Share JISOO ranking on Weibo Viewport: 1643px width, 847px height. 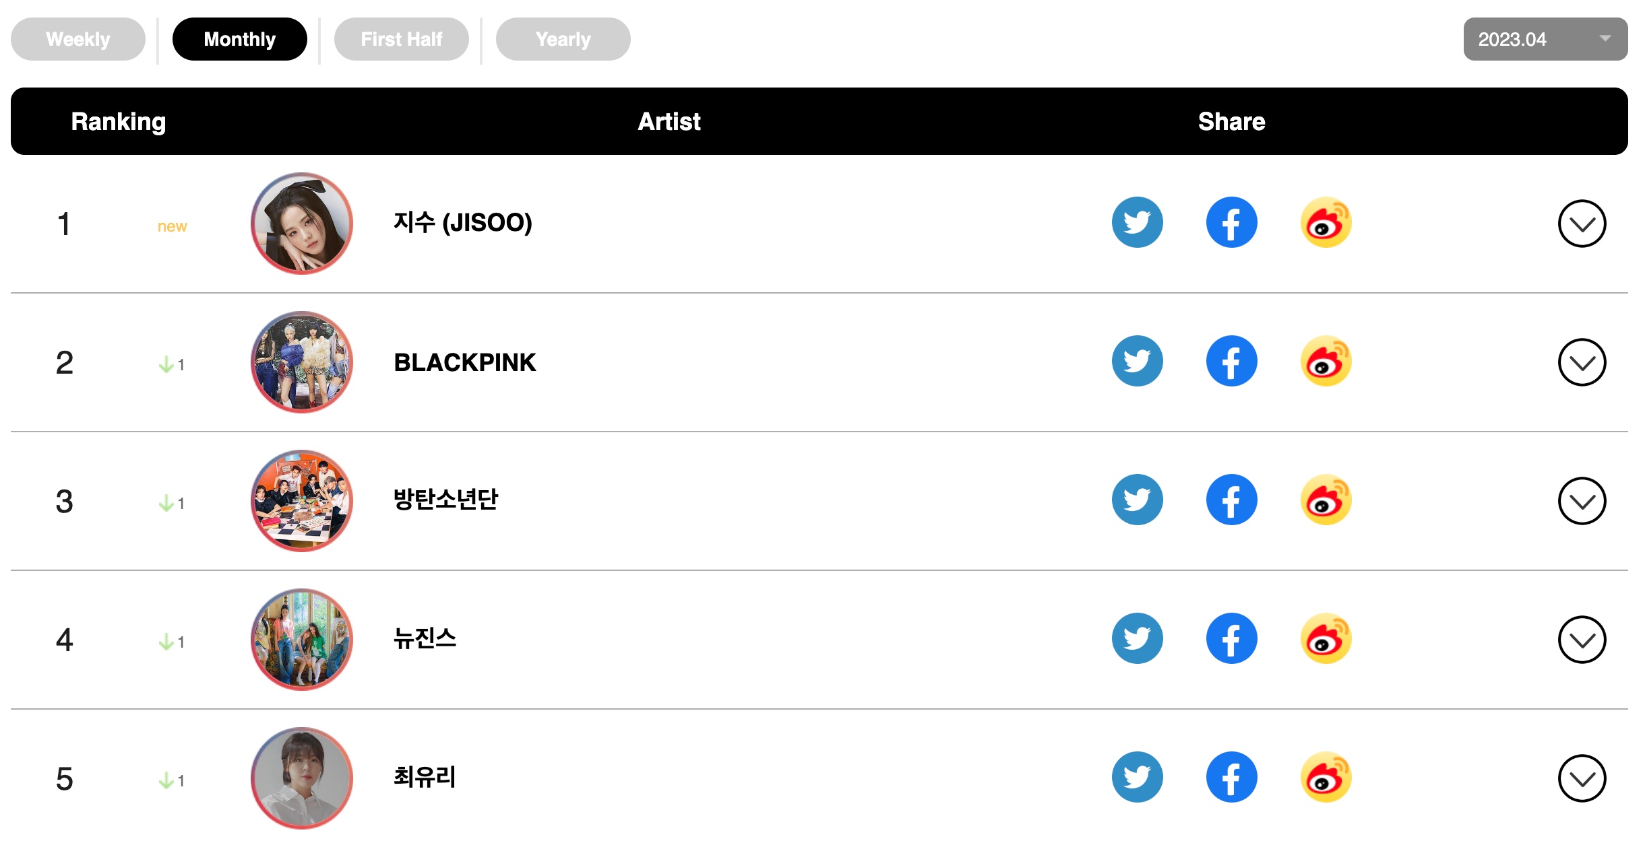point(1326,223)
